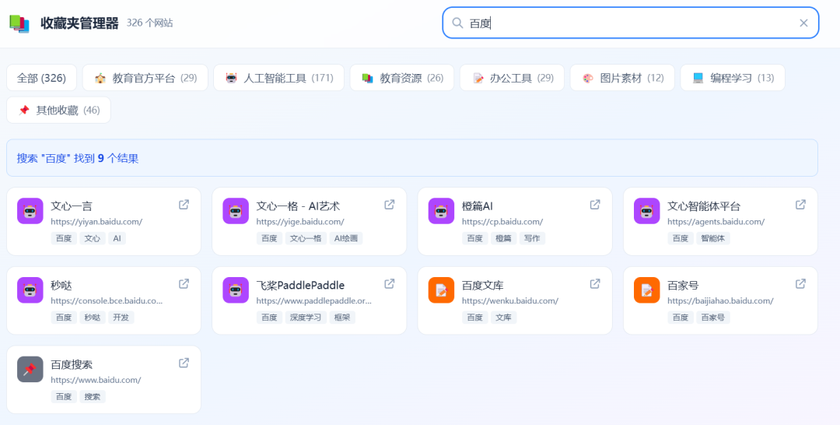Click the robot icon of 秒哒 card

coord(30,290)
